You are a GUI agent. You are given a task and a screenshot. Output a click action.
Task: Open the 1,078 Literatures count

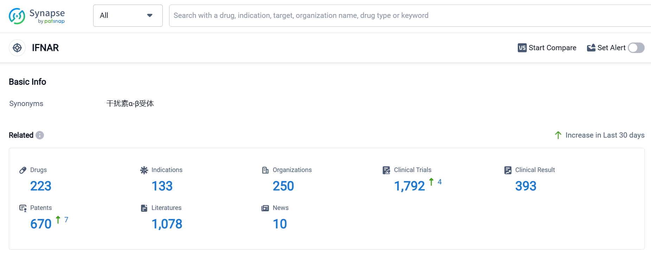(x=167, y=224)
